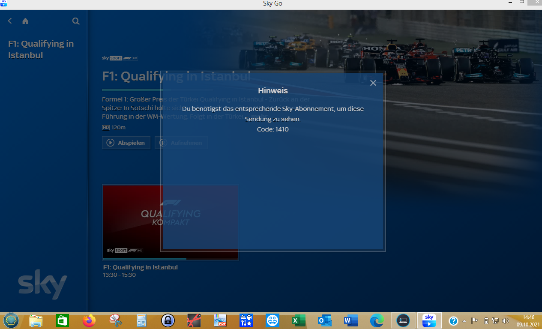Open the Start menu orb

click(11, 320)
